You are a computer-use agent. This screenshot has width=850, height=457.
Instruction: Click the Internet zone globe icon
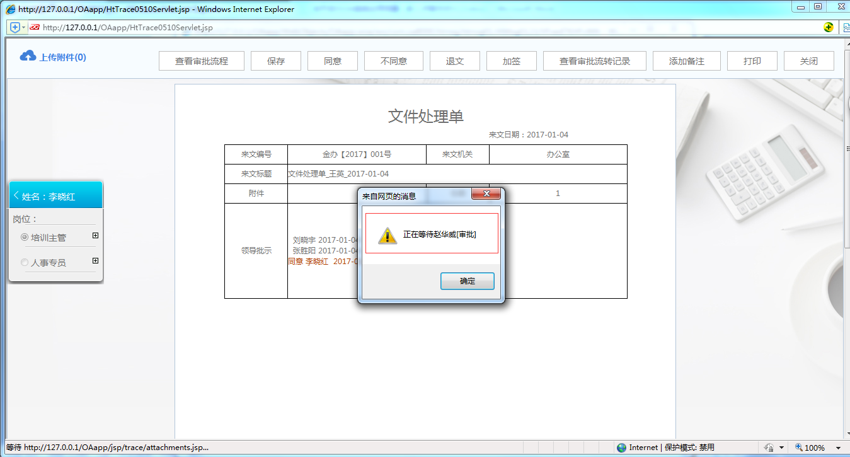coord(622,448)
